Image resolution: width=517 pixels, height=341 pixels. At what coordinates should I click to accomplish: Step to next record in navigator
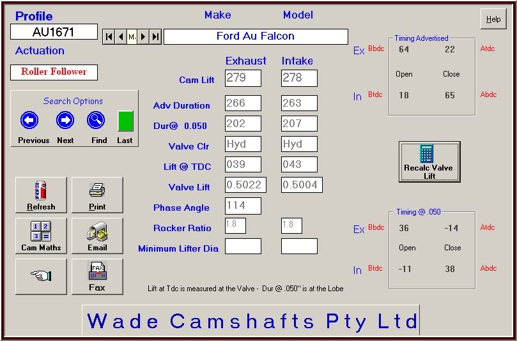144,36
